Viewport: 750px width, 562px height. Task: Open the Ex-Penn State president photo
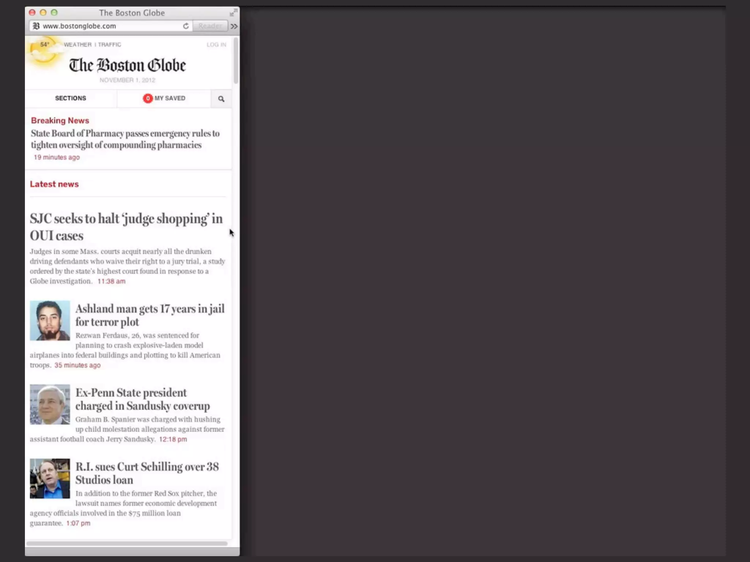(x=50, y=404)
